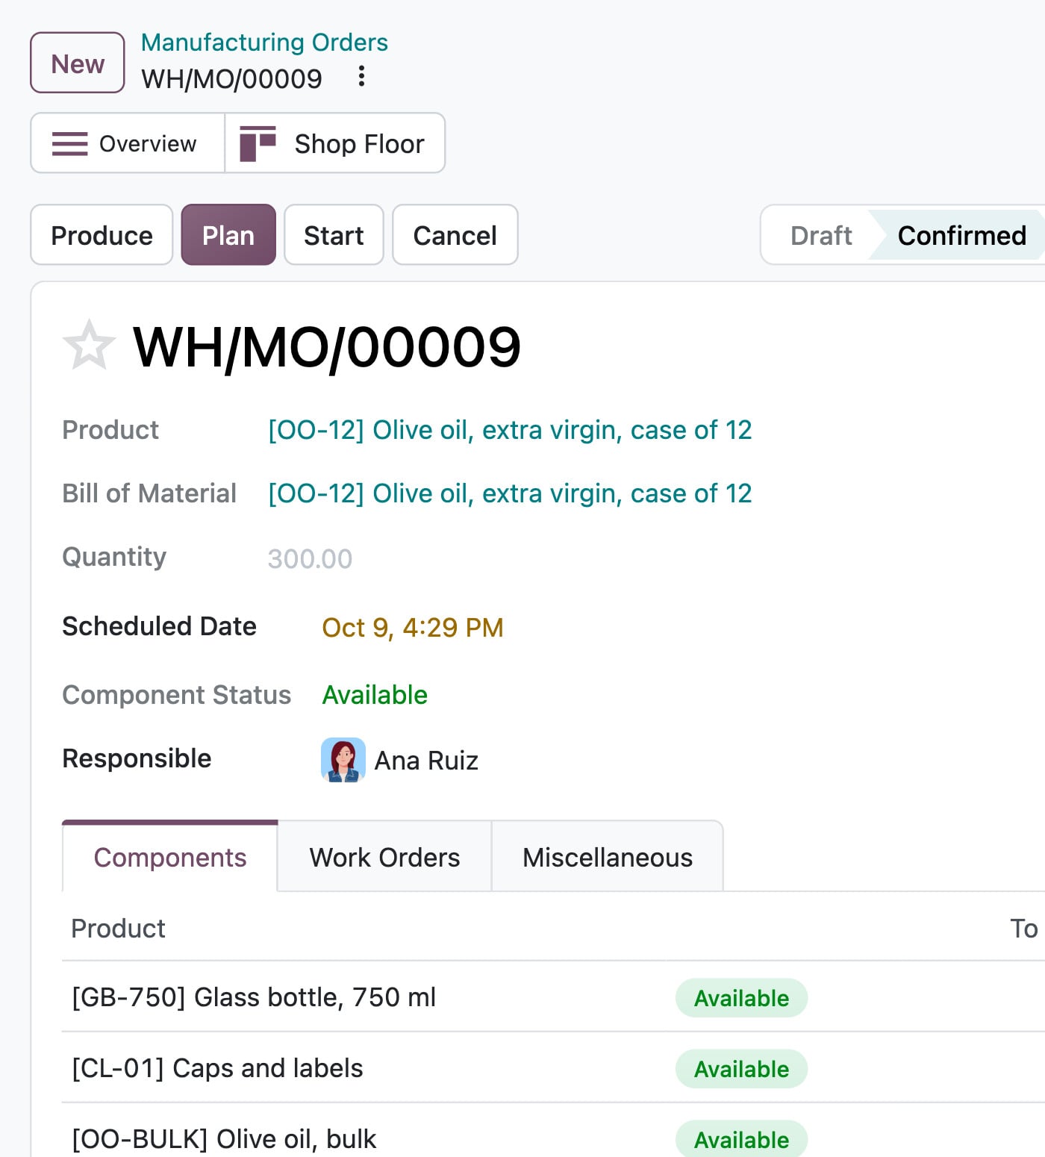Click the Overview hamburger icon

[x=70, y=143]
